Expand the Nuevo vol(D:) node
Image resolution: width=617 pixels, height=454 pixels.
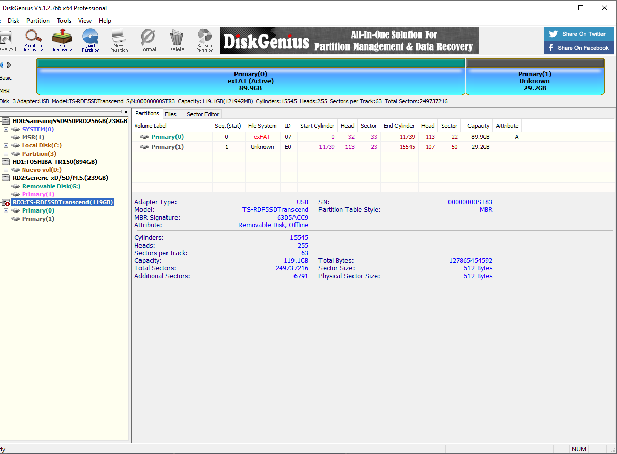click(6, 170)
